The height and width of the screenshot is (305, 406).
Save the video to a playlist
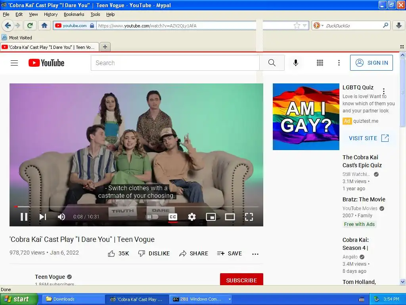pos(230,253)
